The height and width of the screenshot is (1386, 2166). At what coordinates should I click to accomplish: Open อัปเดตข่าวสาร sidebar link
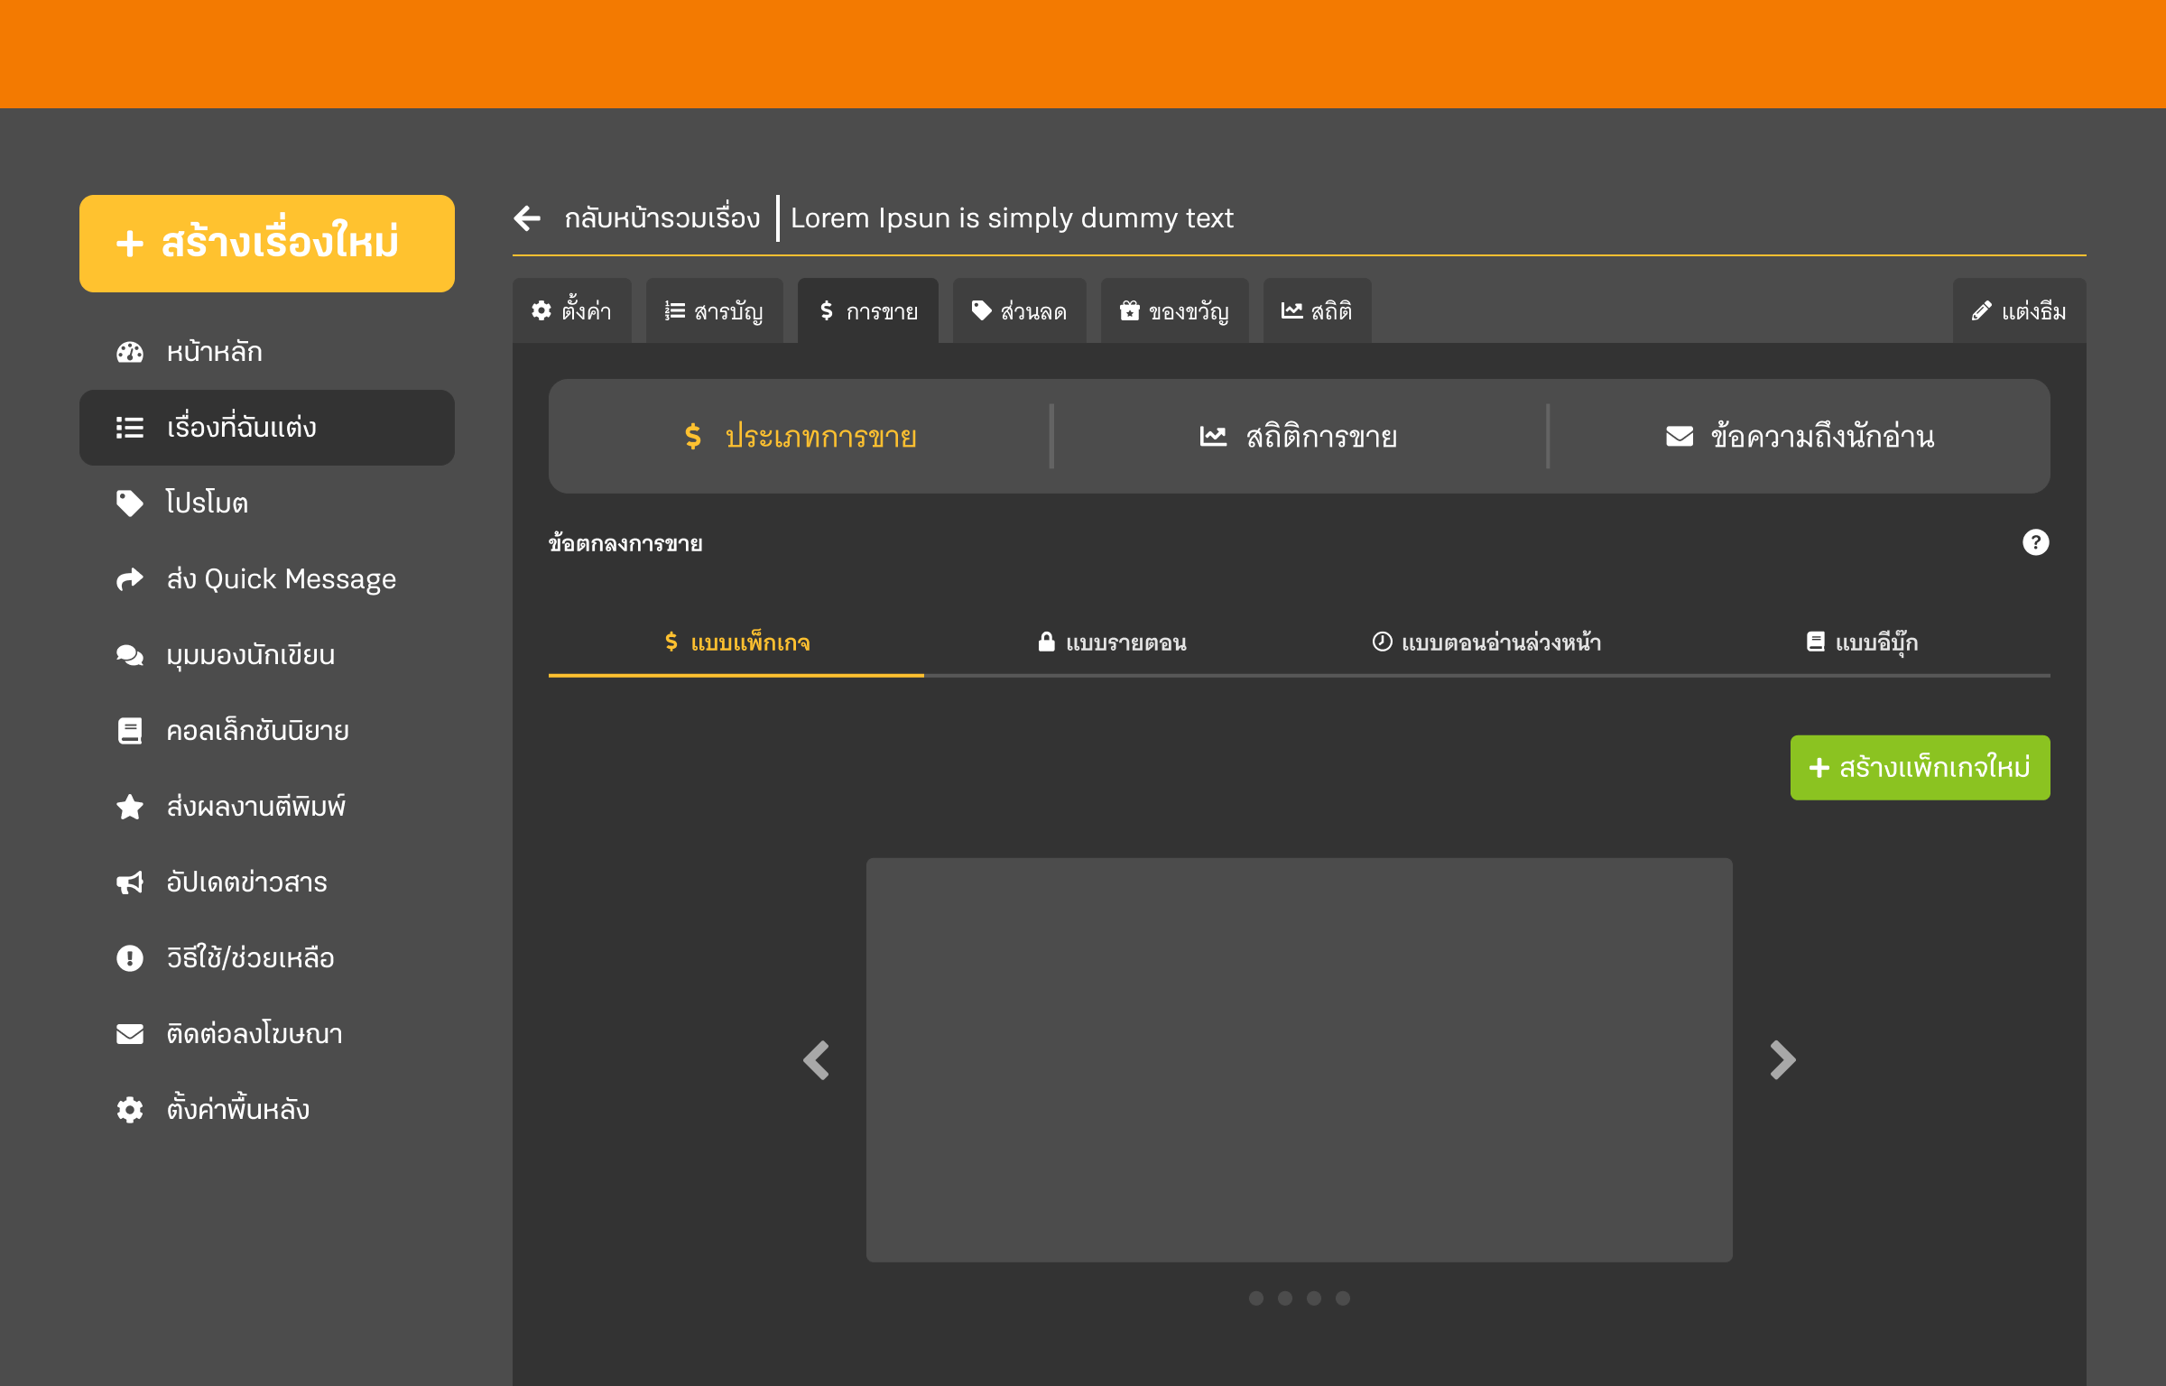coord(266,882)
